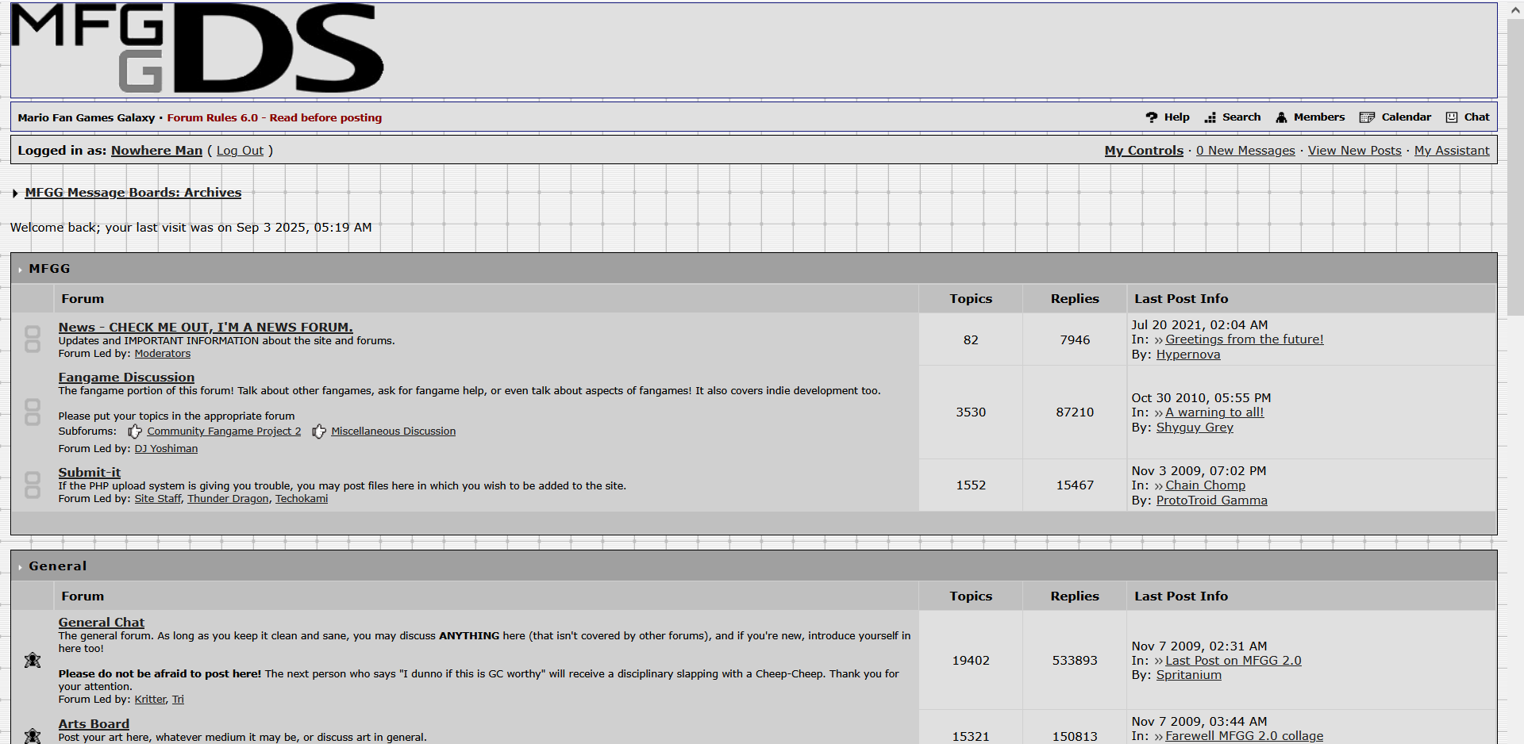Open Mario Fan Games Galaxy link

coord(87,118)
